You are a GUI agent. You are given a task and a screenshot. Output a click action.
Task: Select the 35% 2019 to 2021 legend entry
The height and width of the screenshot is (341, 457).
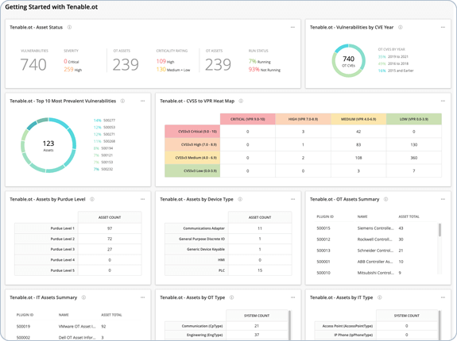(393, 56)
